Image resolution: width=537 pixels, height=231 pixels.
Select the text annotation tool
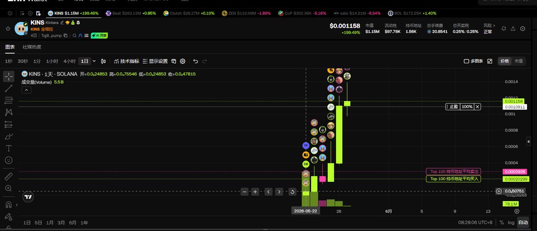click(9, 148)
